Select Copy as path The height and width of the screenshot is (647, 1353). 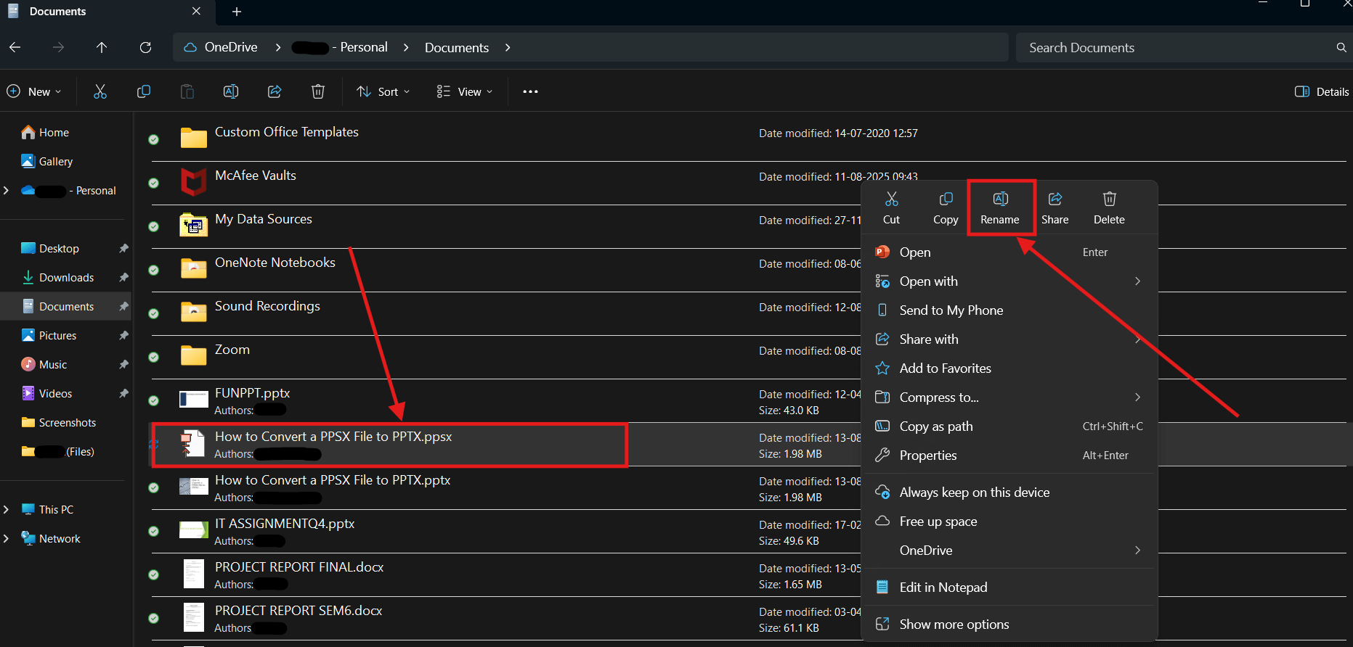click(1009, 426)
